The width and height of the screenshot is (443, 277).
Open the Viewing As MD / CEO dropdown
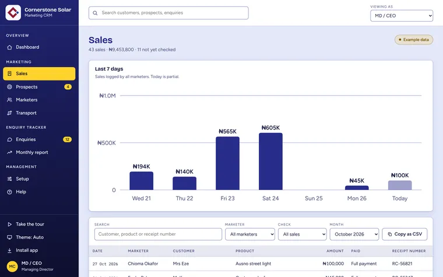402,16
